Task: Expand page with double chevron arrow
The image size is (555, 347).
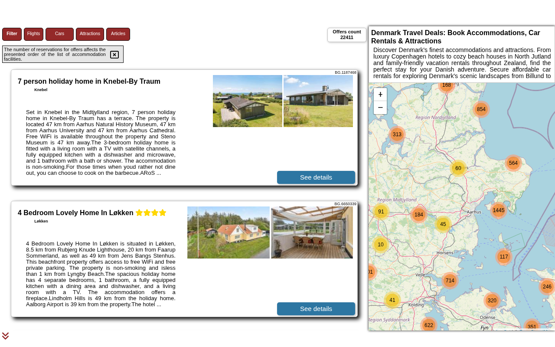Action: (5, 336)
